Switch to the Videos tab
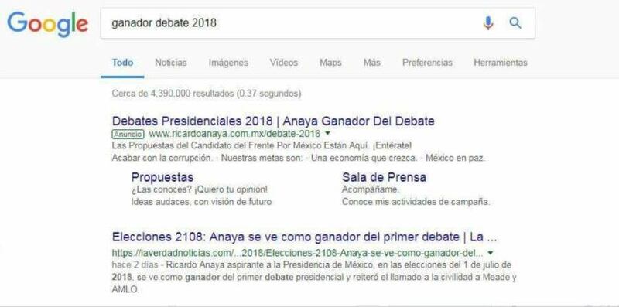The image size is (619, 307). coord(284,63)
